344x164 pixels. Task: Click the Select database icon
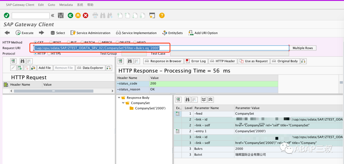53,33
